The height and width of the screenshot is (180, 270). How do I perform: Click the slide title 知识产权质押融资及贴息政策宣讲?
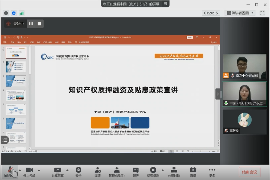tap(123, 90)
